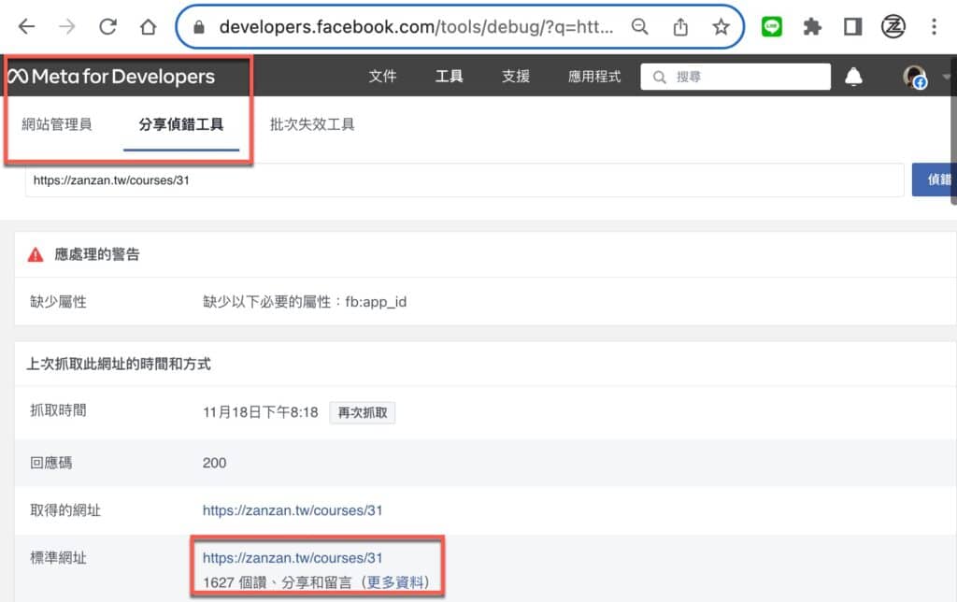
Task: Click the URL input containing zanzan.tw/courses/31
Action: pos(464,180)
